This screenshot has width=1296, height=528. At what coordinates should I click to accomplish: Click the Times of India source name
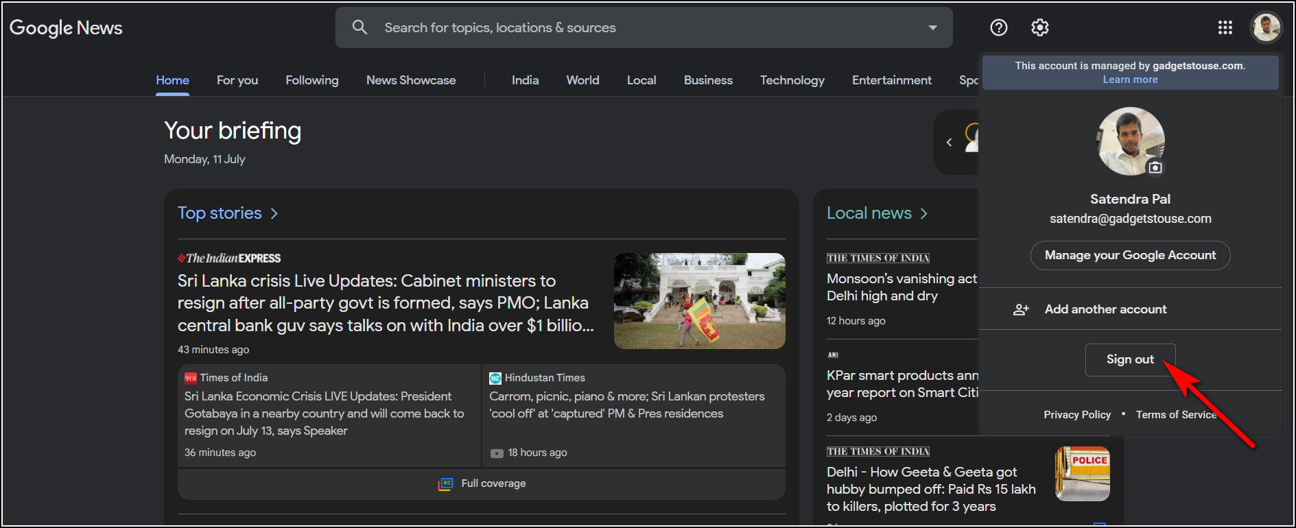coord(234,378)
